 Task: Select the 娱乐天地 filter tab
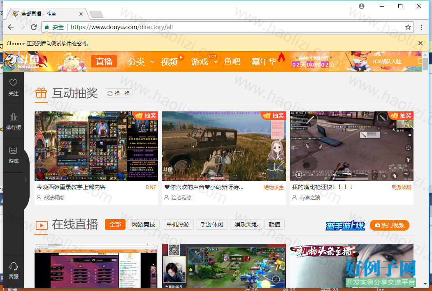246,224
